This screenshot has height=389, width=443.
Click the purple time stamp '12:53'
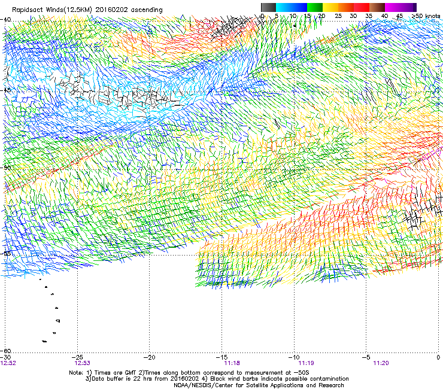(82, 363)
